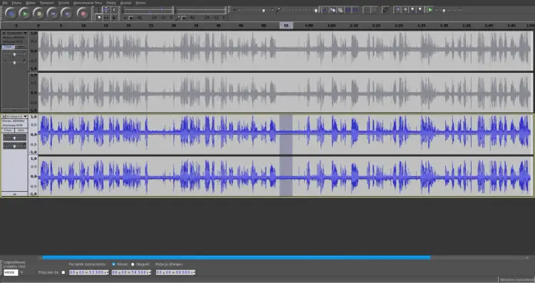
Task: Open the Analiza menu
Action: (x=126, y=3)
